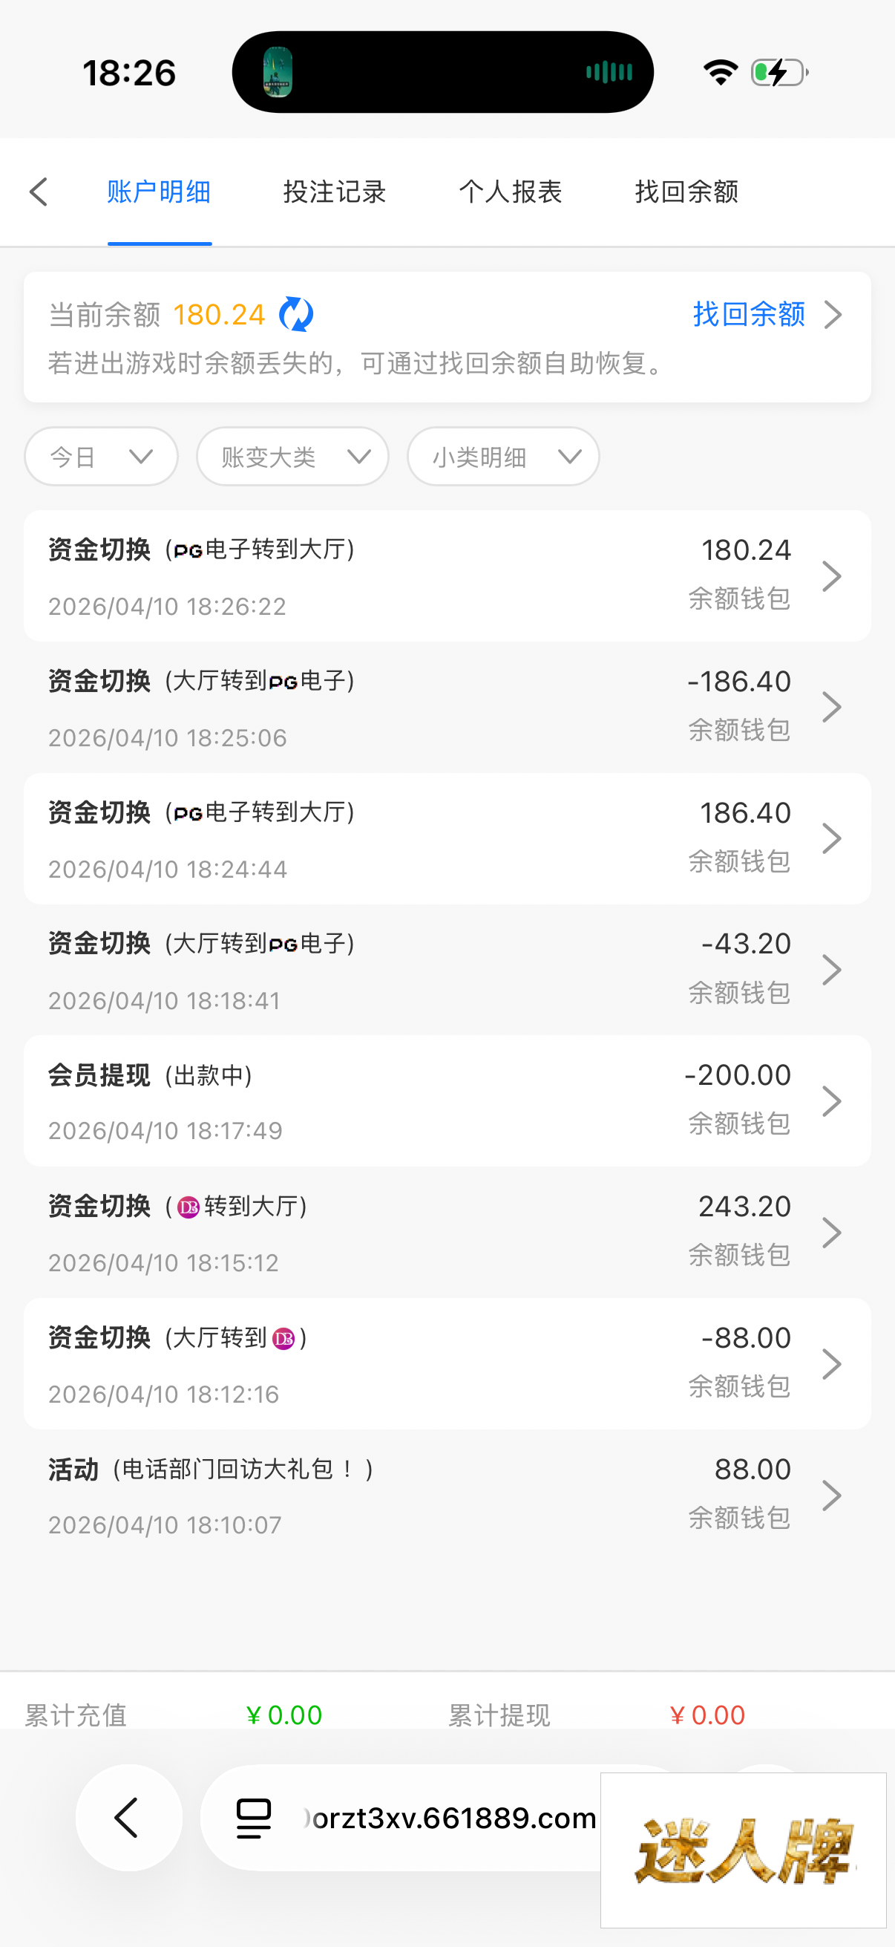The height and width of the screenshot is (1947, 895).
Task: Tap the chevron next to 找回余额 link
Action: click(833, 314)
